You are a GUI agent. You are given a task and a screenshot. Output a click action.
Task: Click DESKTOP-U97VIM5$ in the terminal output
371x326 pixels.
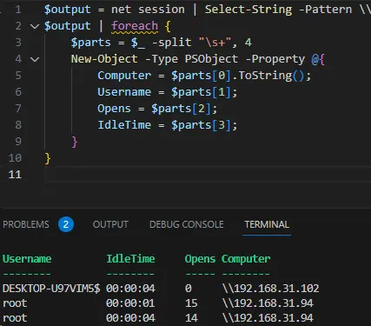point(51,289)
